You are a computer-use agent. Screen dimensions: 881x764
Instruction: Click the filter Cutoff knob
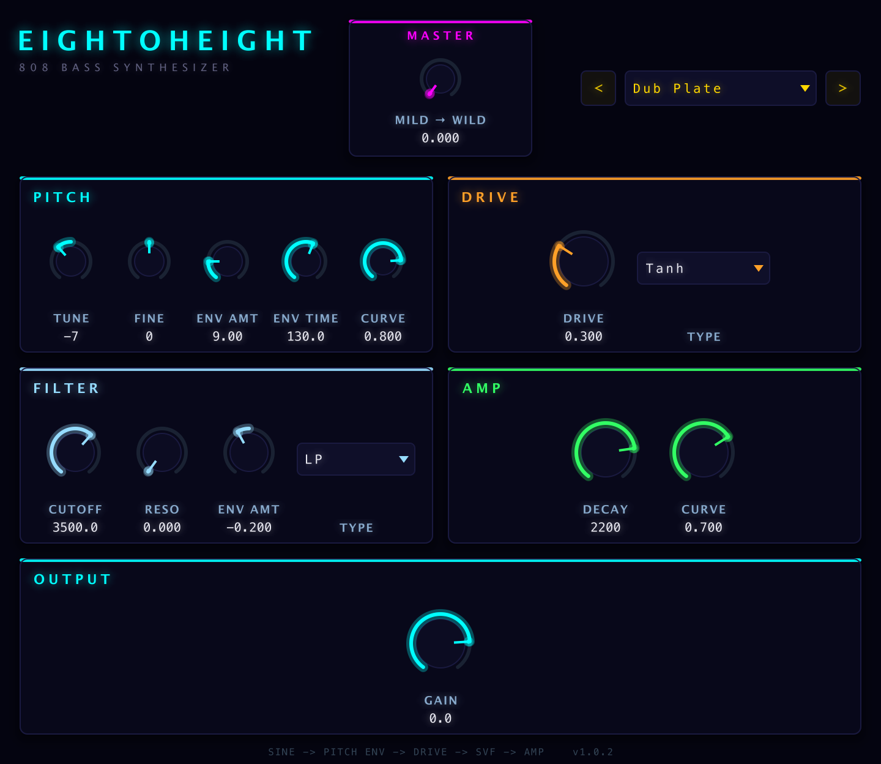[x=75, y=451]
